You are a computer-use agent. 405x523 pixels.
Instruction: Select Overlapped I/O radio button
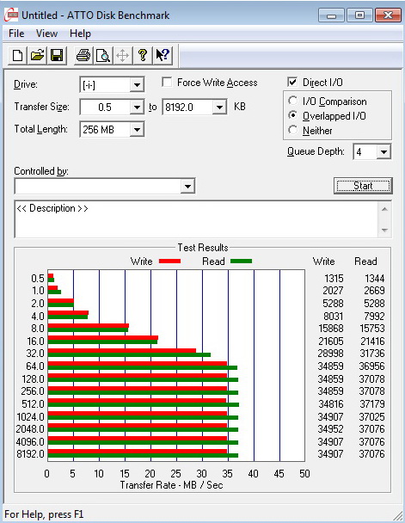click(x=292, y=115)
